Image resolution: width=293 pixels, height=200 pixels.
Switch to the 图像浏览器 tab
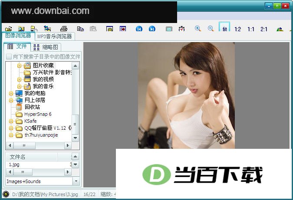pyautogui.click(x=18, y=36)
